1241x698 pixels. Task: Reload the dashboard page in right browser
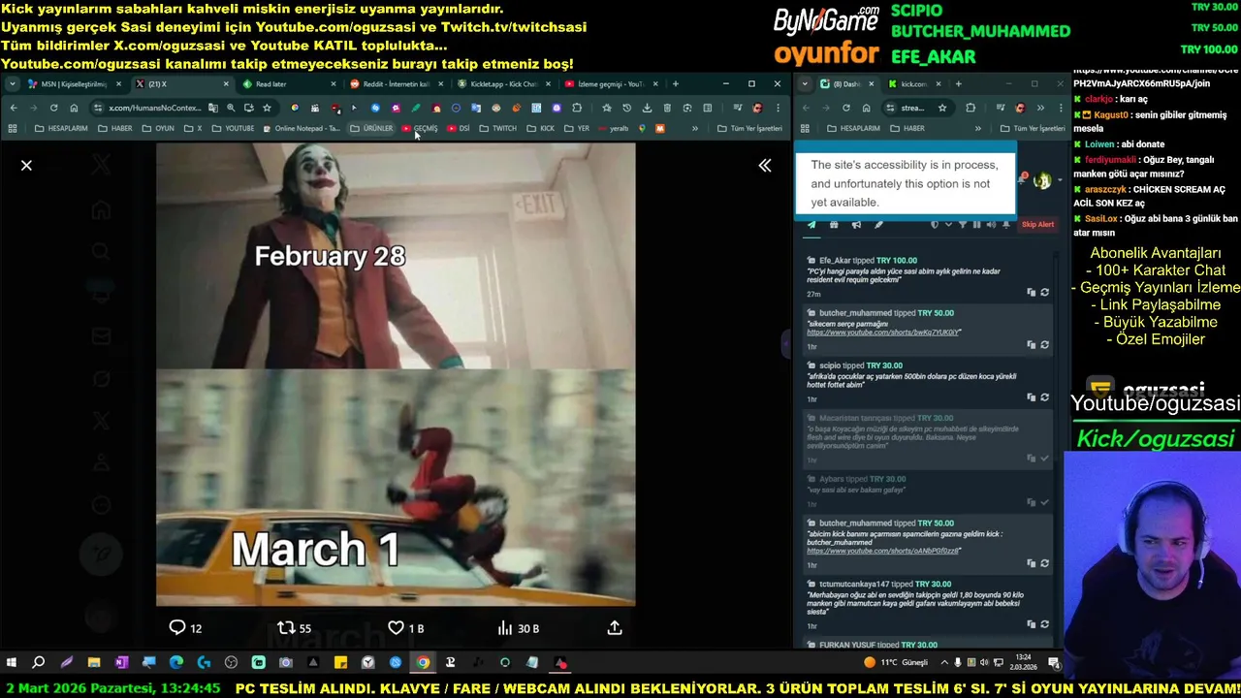click(845, 108)
